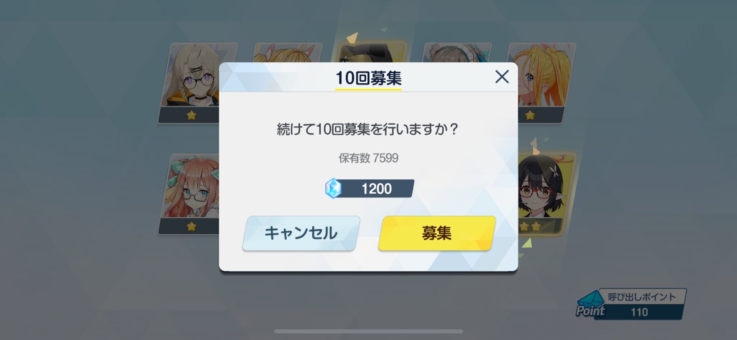Click the star under the yellow ponytail card
This screenshot has height=340, width=737.
click(530, 115)
